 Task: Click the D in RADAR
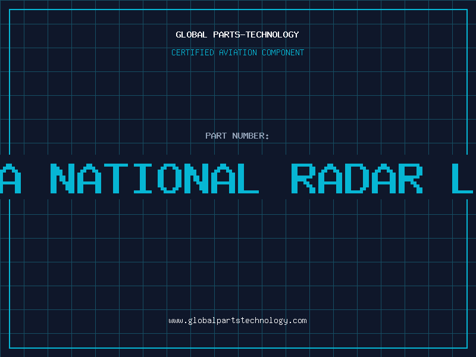[357, 178]
